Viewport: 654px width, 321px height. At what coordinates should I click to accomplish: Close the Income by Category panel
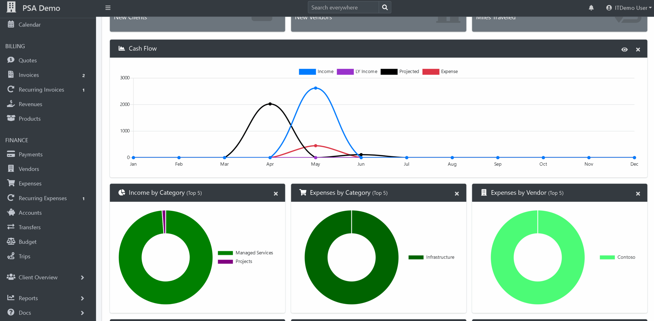pyautogui.click(x=276, y=194)
